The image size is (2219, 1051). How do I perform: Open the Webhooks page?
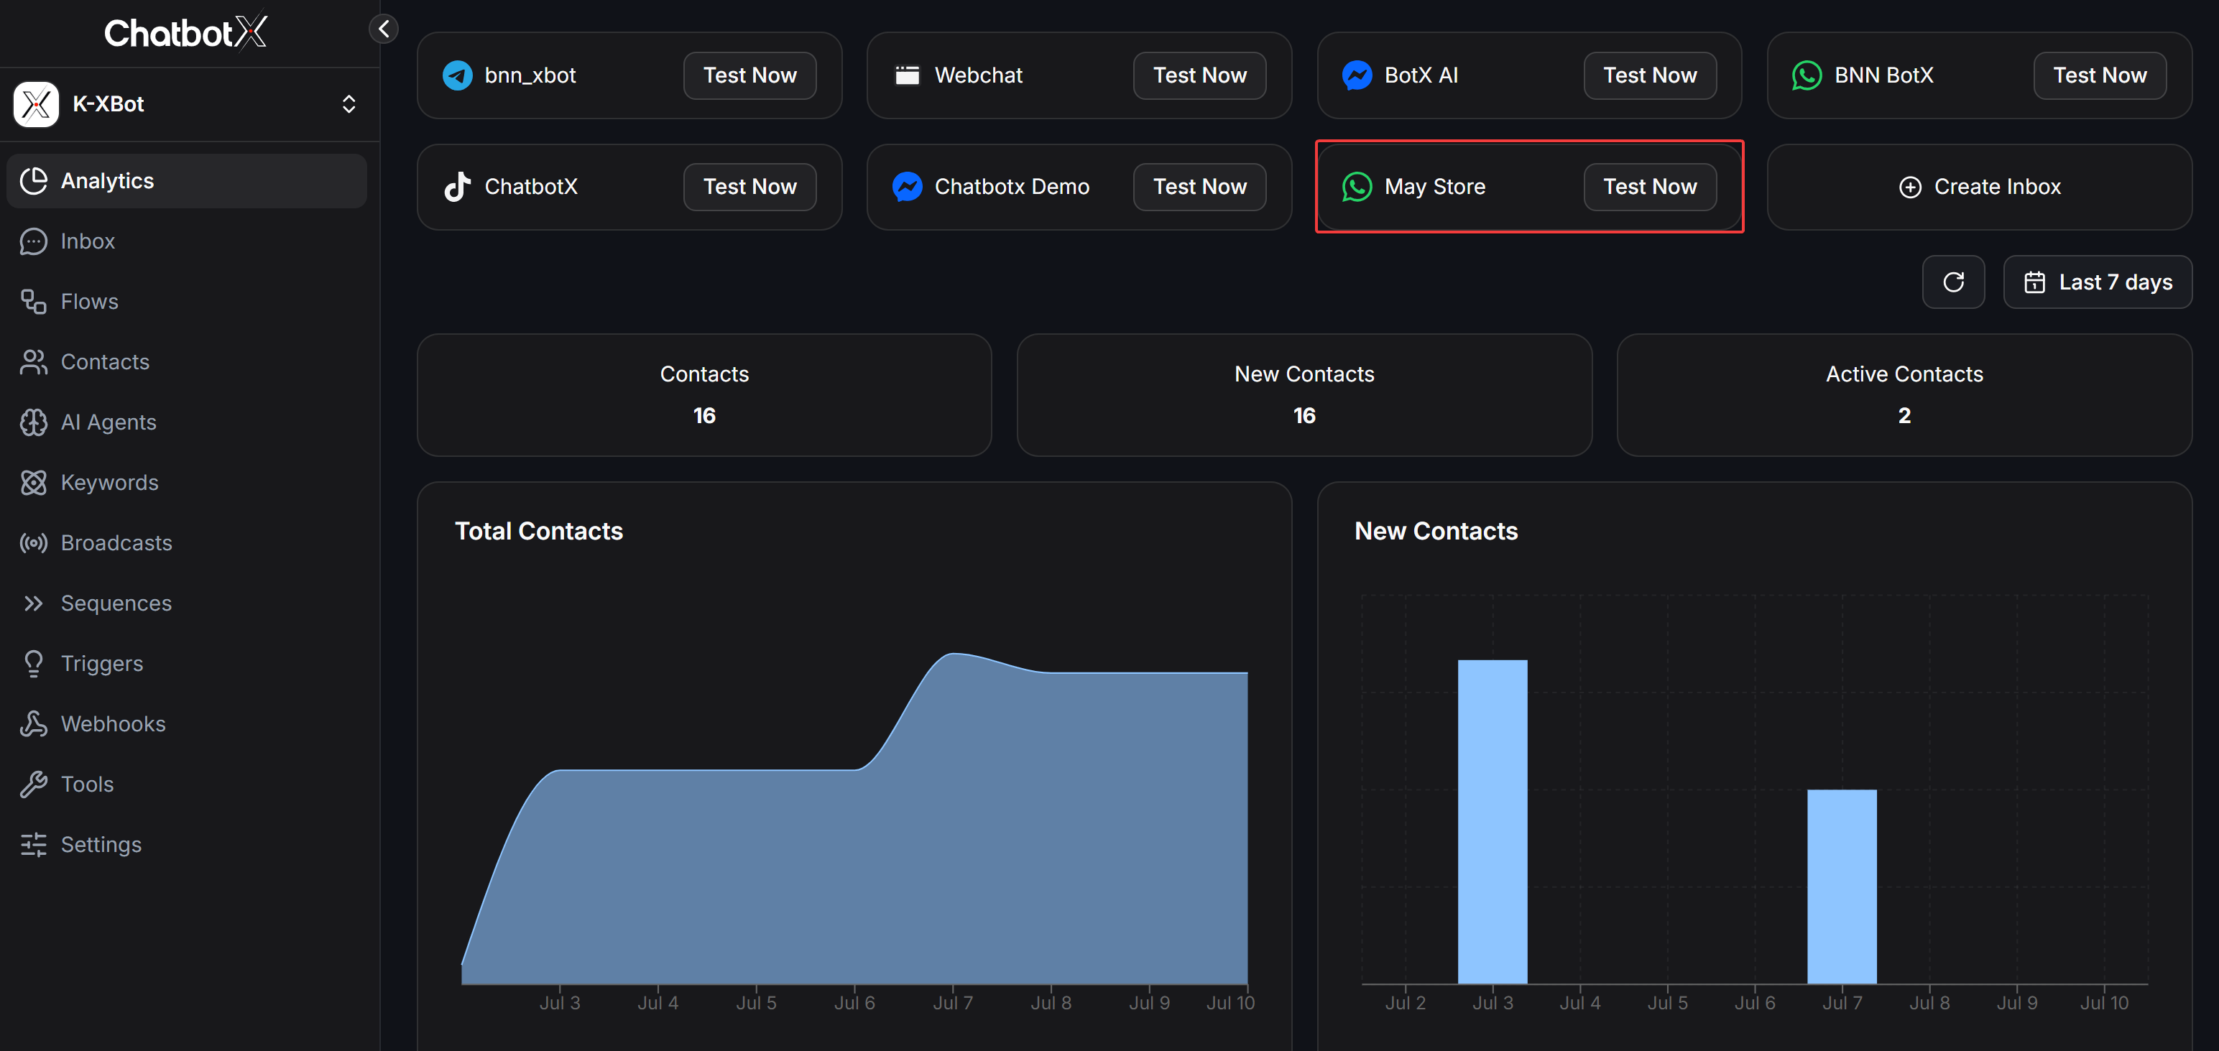click(187, 723)
